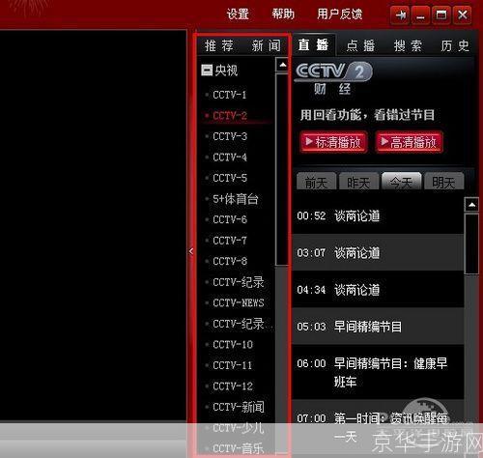The height and width of the screenshot is (458, 483).
Task: Select channel 5+体育台
Action: [x=236, y=199]
